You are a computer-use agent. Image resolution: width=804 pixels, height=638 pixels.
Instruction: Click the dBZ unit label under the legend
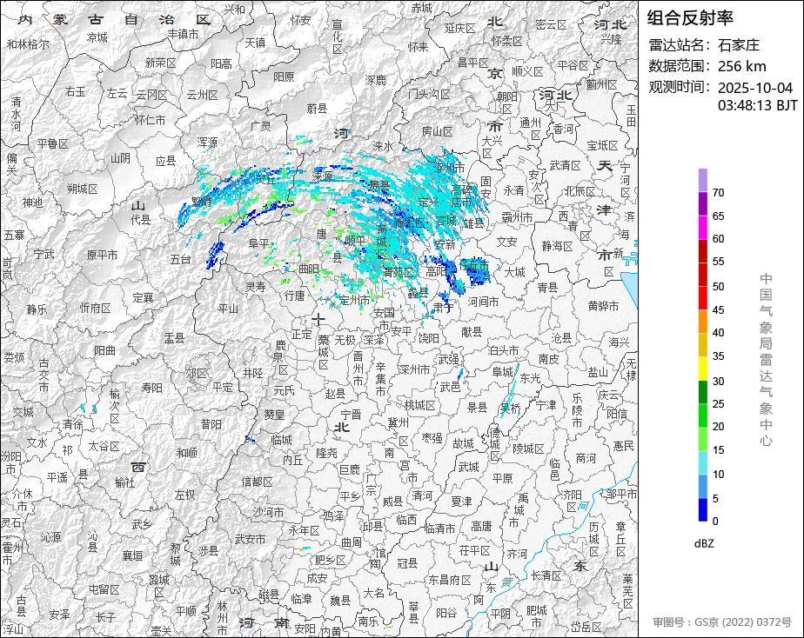point(705,543)
